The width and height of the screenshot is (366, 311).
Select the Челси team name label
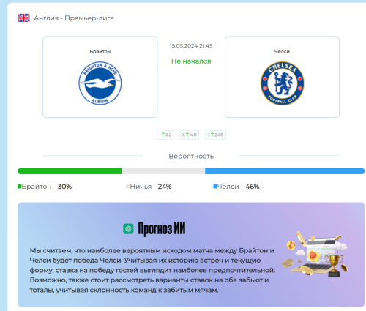282,51
